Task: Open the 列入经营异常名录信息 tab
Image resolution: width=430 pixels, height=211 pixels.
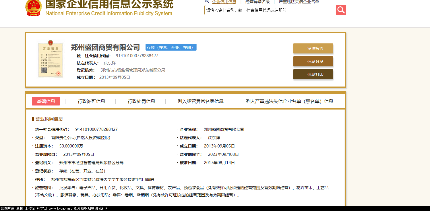Action: [200, 101]
